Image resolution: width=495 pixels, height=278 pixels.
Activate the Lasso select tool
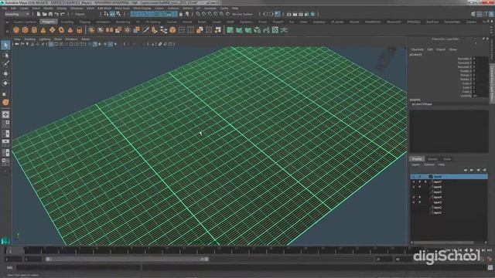(5, 55)
